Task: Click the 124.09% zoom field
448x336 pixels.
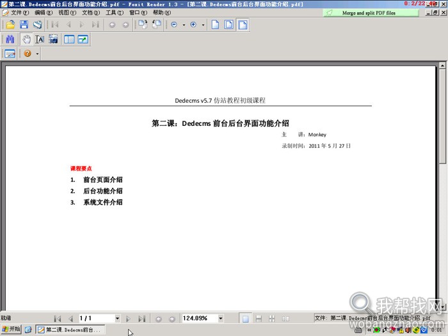Action: click(x=200, y=318)
